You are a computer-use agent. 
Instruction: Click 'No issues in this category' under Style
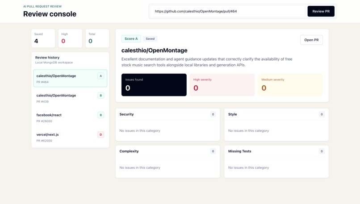248,131
